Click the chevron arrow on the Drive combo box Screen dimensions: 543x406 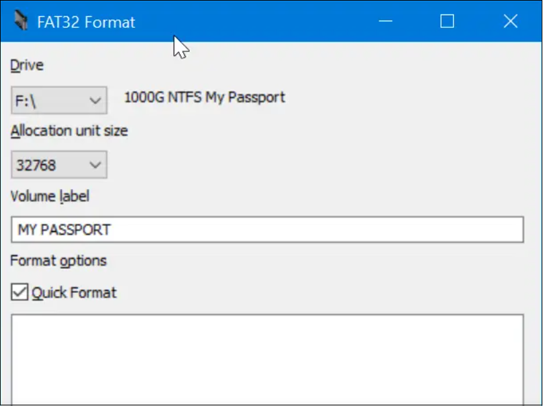pyautogui.click(x=95, y=101)
